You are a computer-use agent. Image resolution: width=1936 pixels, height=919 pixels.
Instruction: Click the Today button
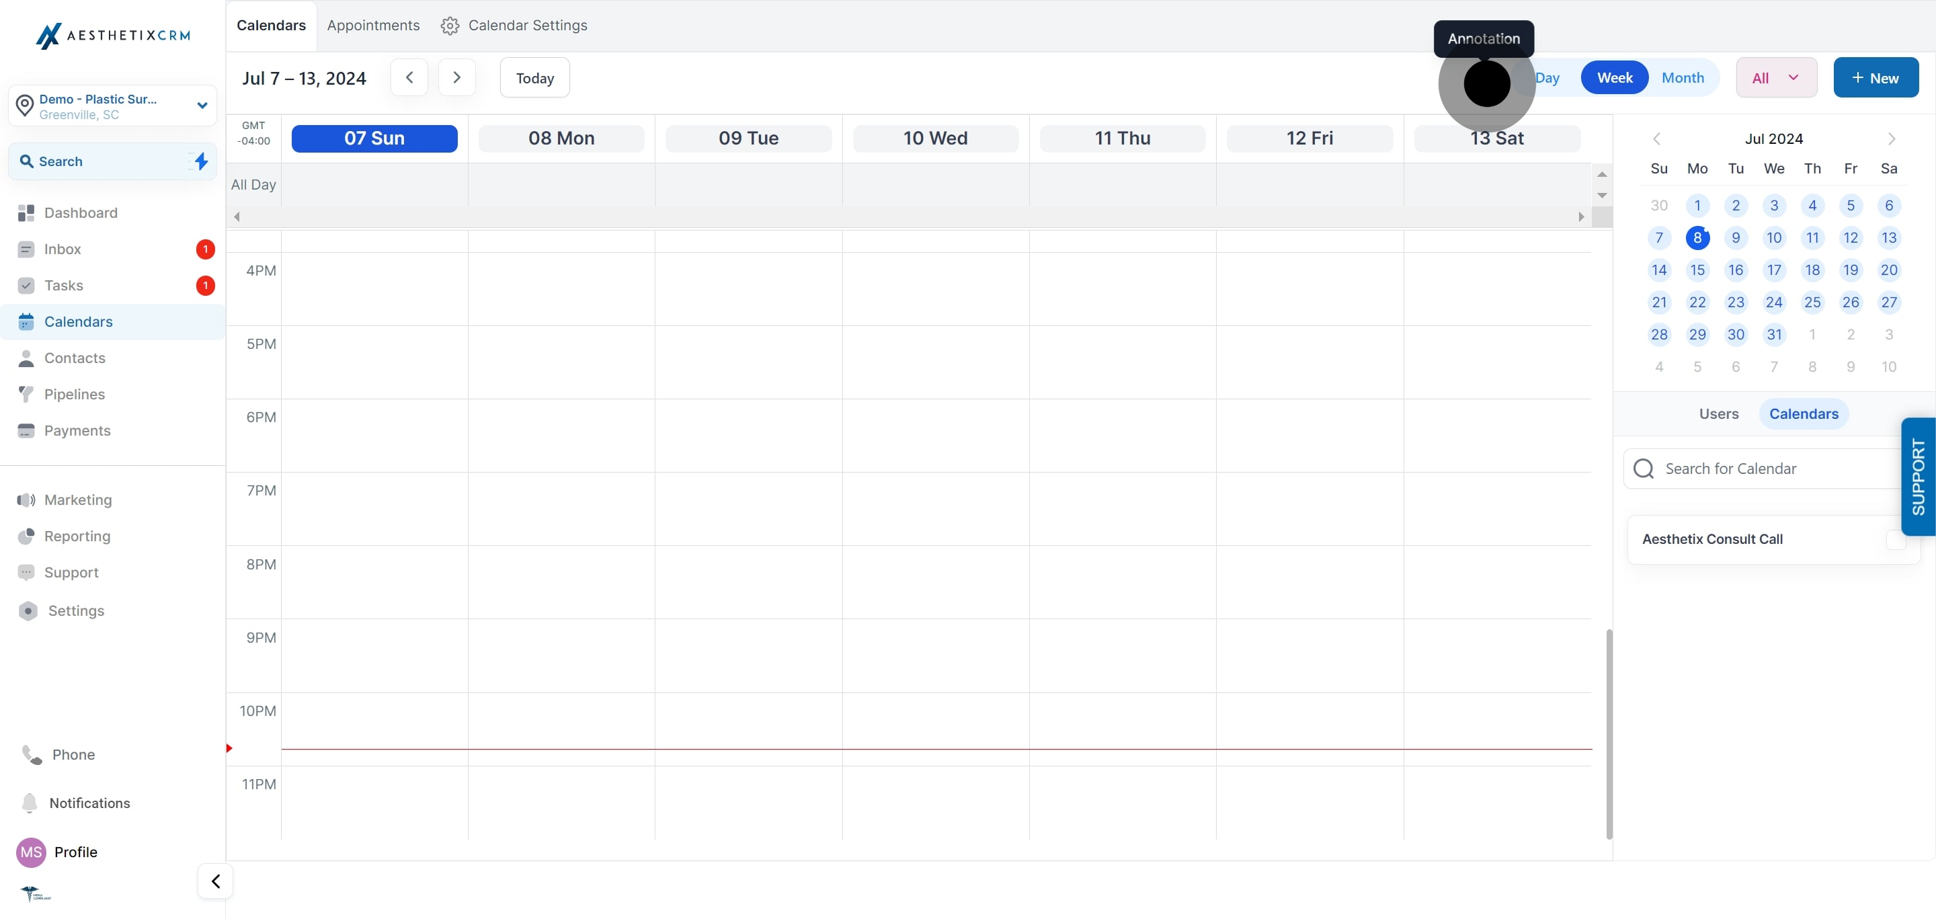(x=534, y=77)
